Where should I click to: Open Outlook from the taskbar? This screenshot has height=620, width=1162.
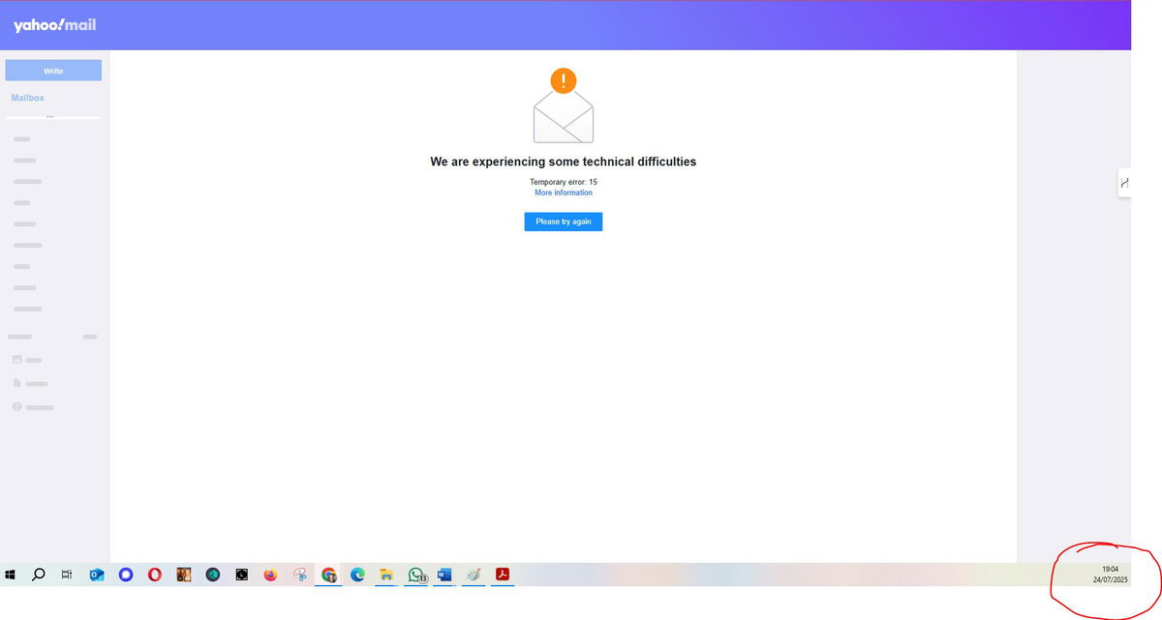tap(96, 574)
